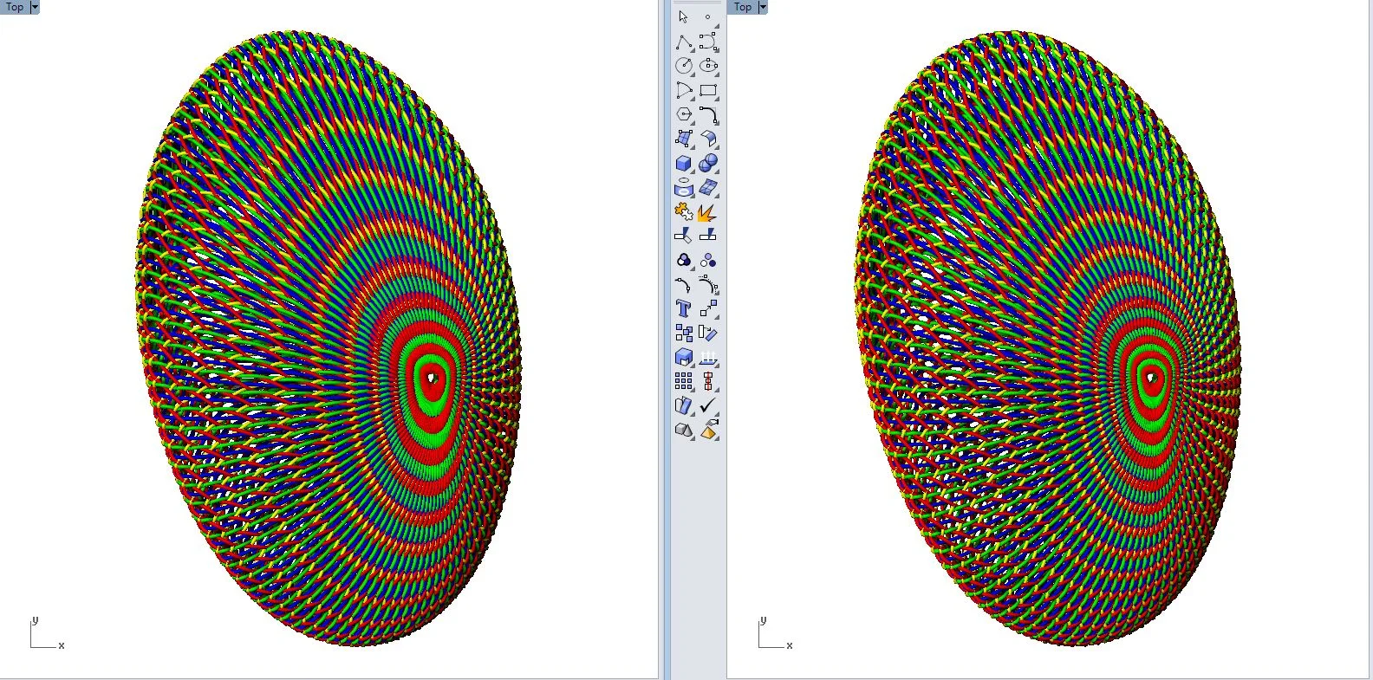This screenshot has width=1373, height=680.
Task: Select the Fillet curves tool
Action: 708,114
